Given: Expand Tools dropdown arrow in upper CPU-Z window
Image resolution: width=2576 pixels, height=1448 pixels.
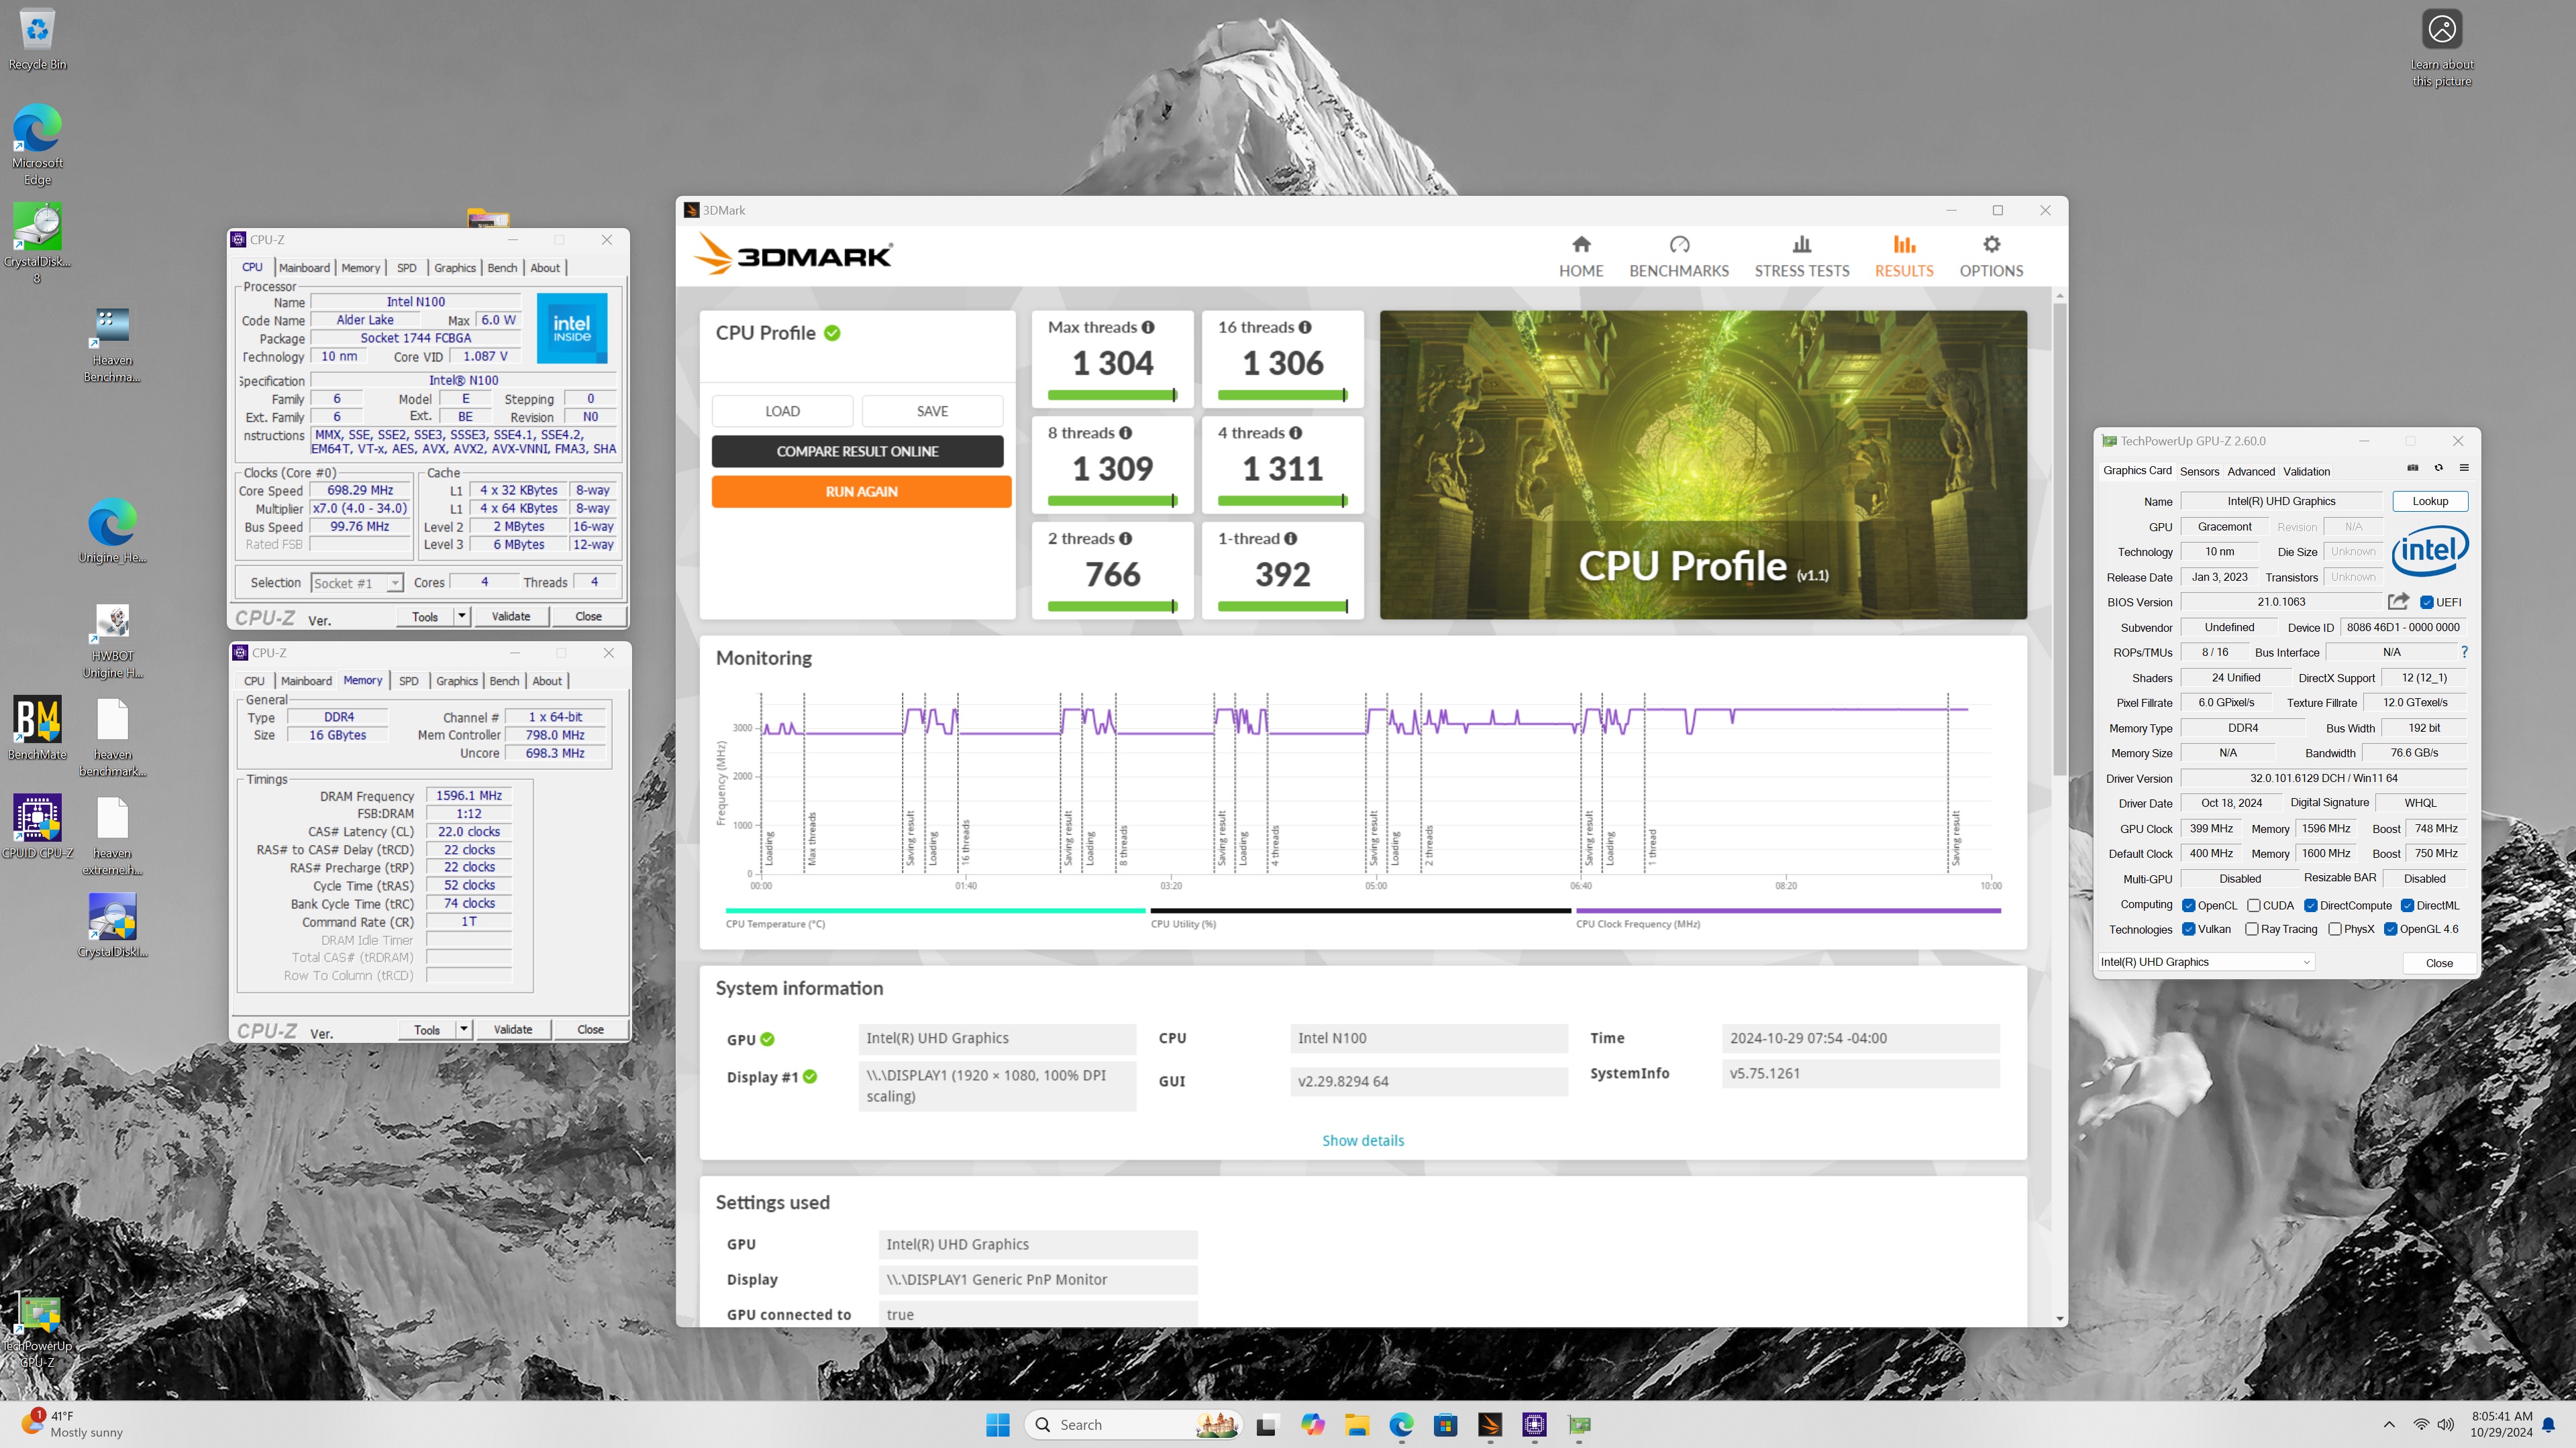Looking at the screenshot, I should coord(462,616).
